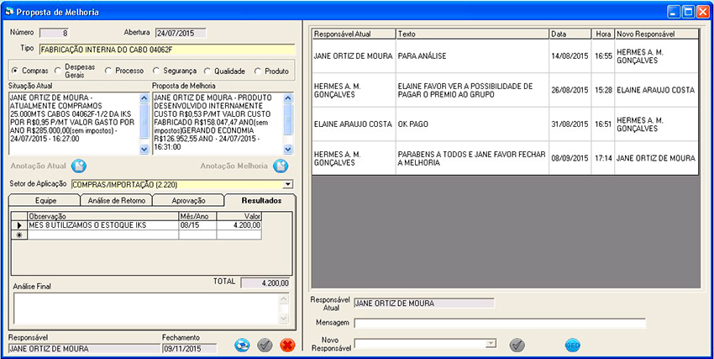Click the gray checkmark confirm icon near Fechamento
714x359 pixels.
coord(265,346)
